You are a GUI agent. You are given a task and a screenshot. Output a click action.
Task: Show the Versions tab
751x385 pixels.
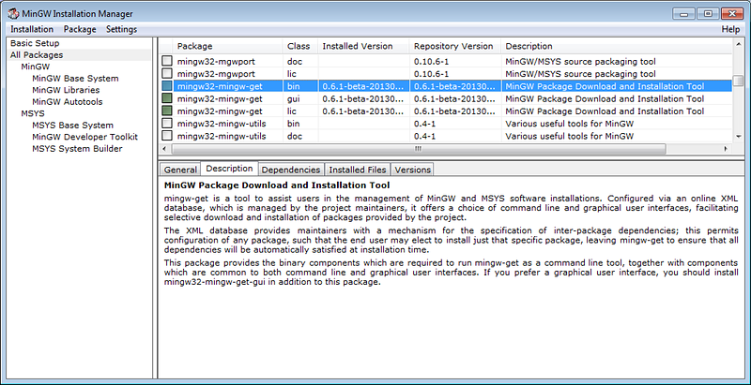click(412, 170)
